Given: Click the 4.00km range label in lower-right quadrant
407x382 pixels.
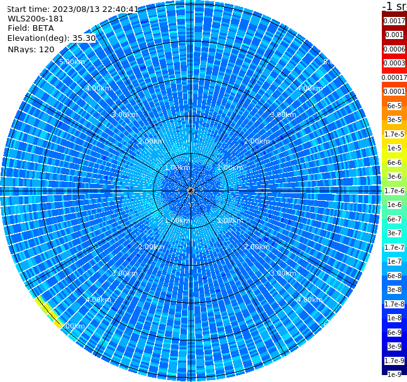Looking at the screenshot, I should point(310,300).
